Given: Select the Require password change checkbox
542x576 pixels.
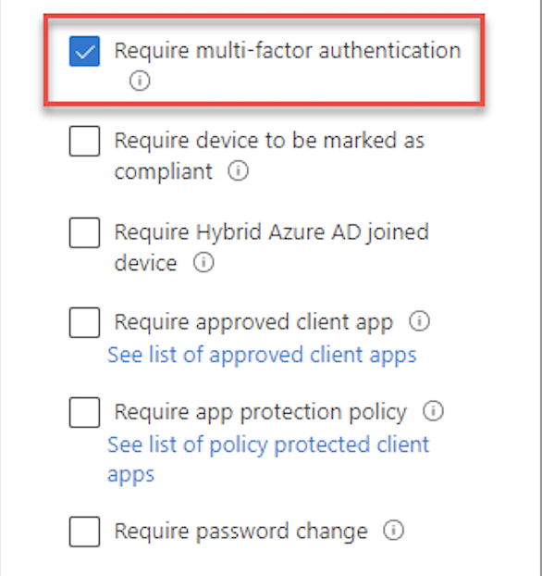Looking at the screenshot, I should pyautogui.click(x=84, y=532).
